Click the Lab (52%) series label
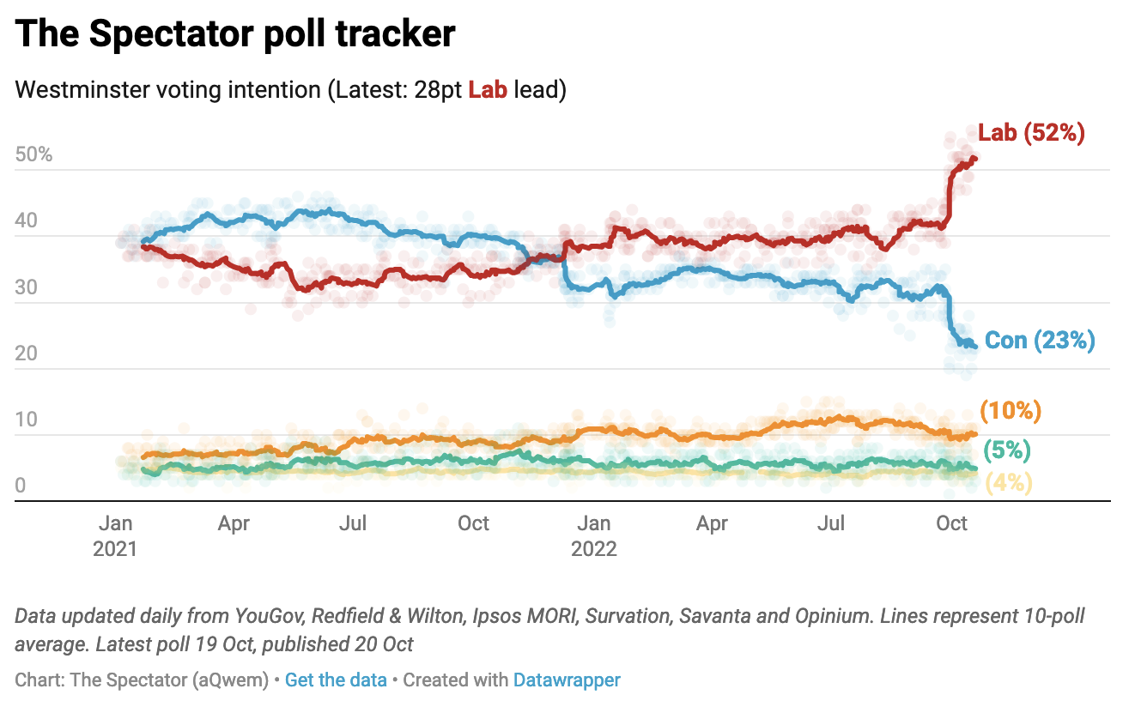This screenshot has width=1135, height=719. tap(1031, 133)
